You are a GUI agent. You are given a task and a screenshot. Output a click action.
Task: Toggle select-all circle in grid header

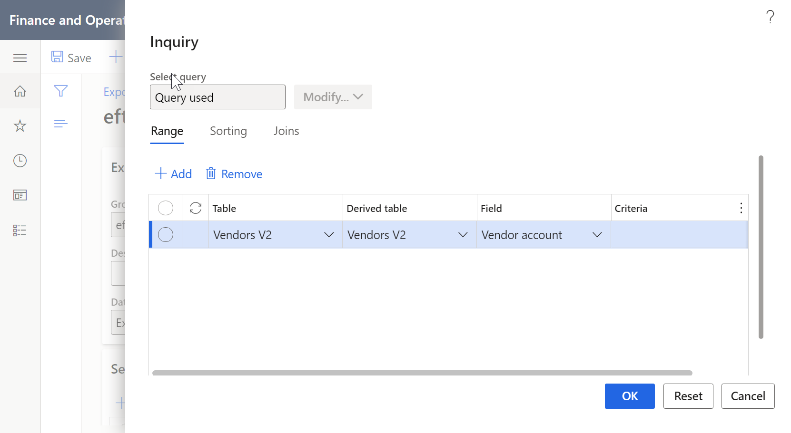point(166,208)
